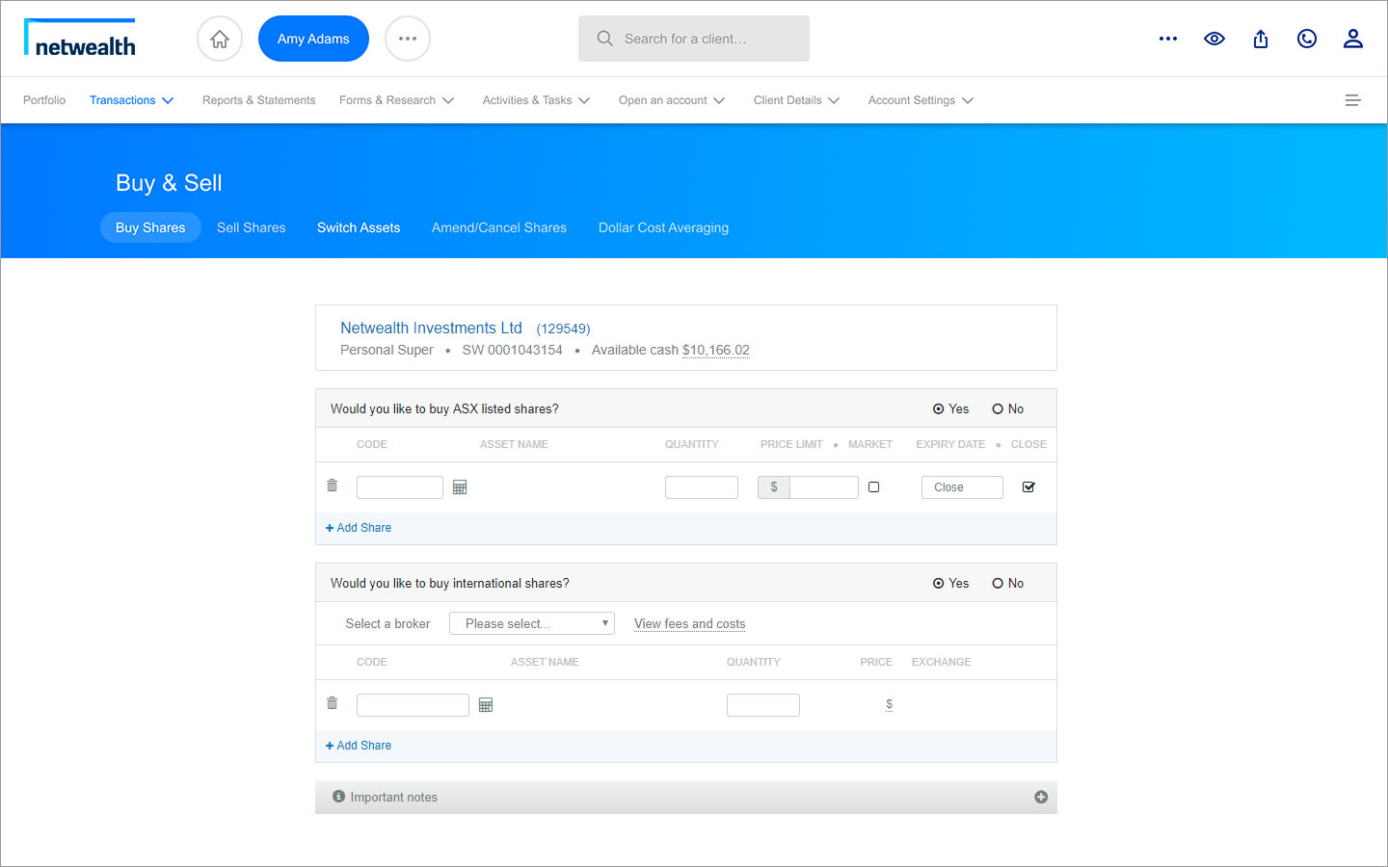This screenshot has width=1388, height=867.
Task: Open the international code lookup grid icon
Action: (x=486, y=705)
